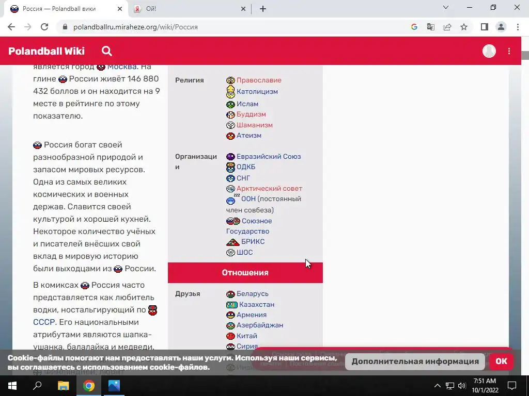
Task: Open Windows Start menu
Action: pyautogui.click(x=12, y=386)
